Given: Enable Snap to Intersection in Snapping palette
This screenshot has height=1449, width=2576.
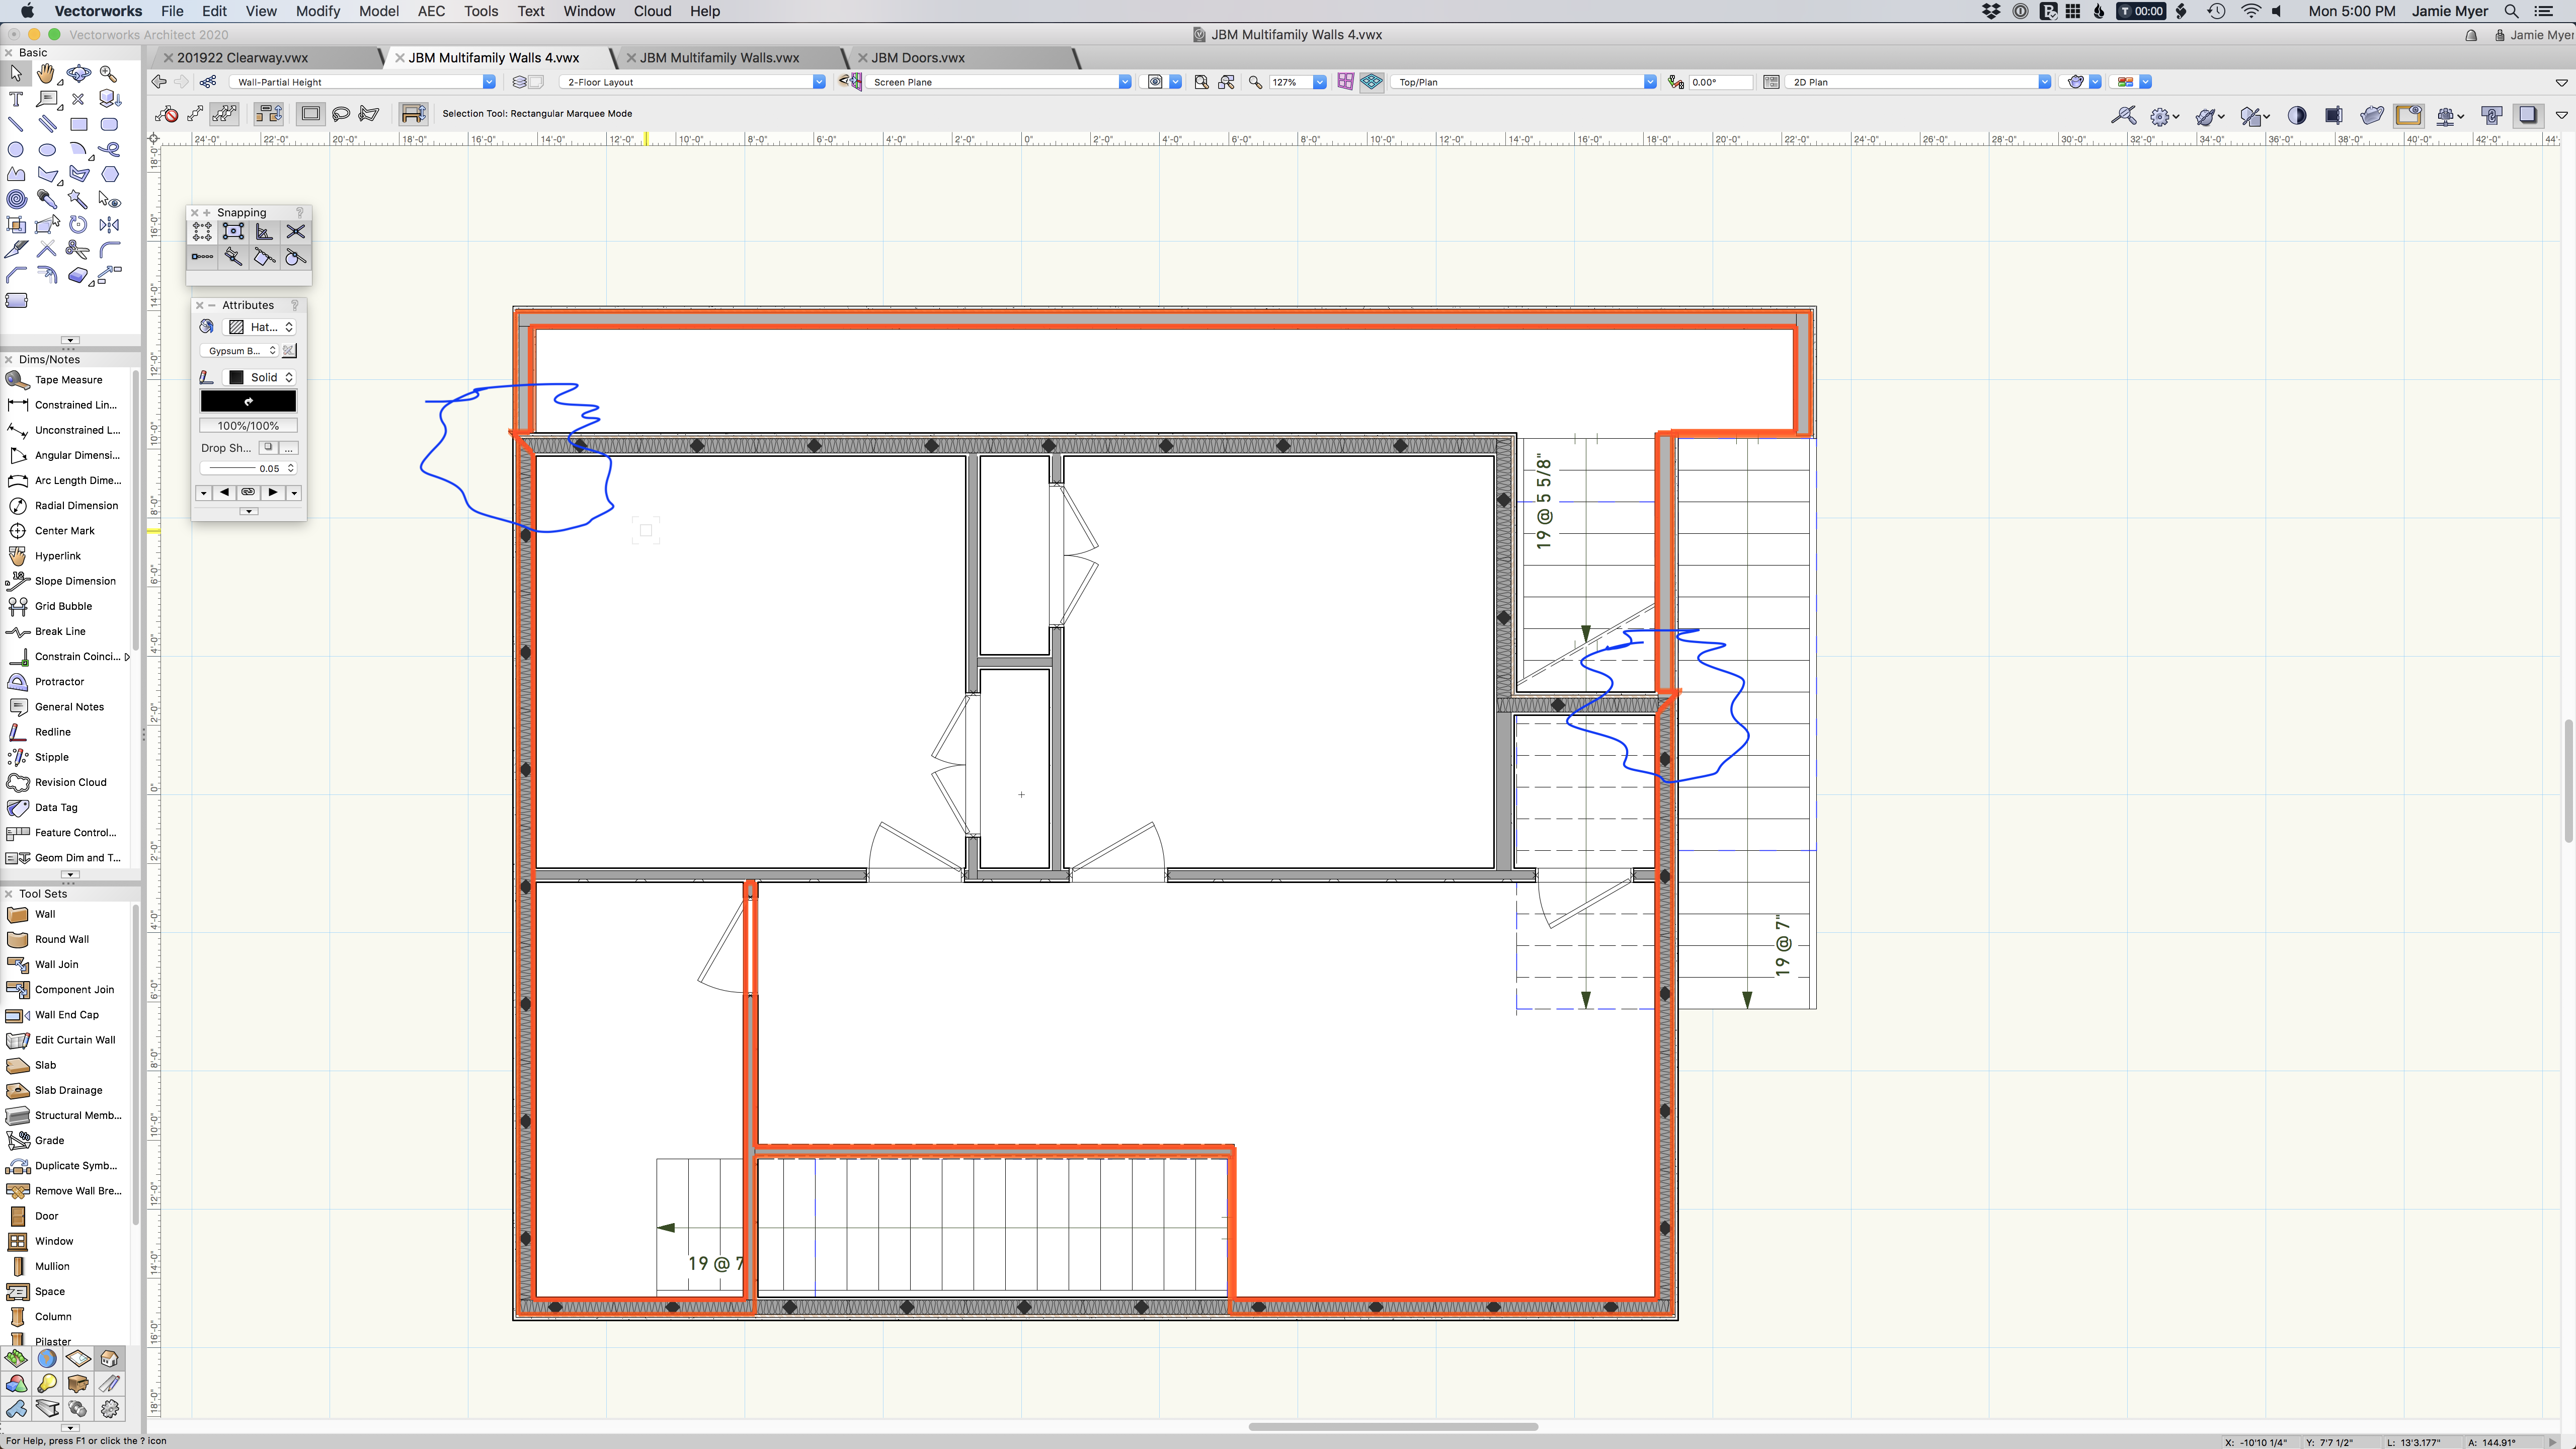Looking at the screenshot, I should (x=295, y=231).
